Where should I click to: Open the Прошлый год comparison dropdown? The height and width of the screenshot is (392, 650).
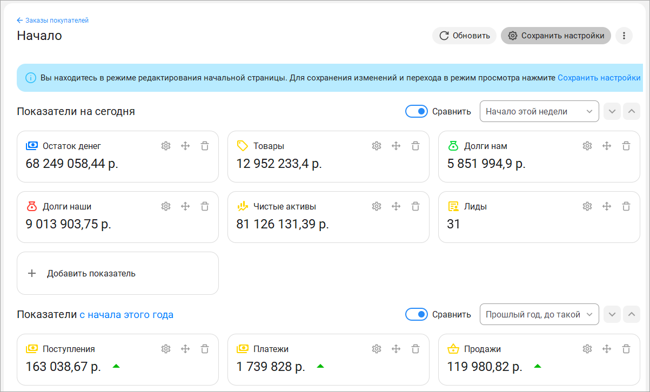[539, 314]
